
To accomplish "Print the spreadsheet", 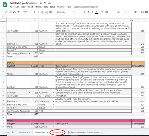I will point(14,12).
